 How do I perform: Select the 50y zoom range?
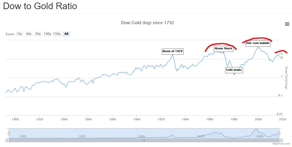[x=38, y=34]
